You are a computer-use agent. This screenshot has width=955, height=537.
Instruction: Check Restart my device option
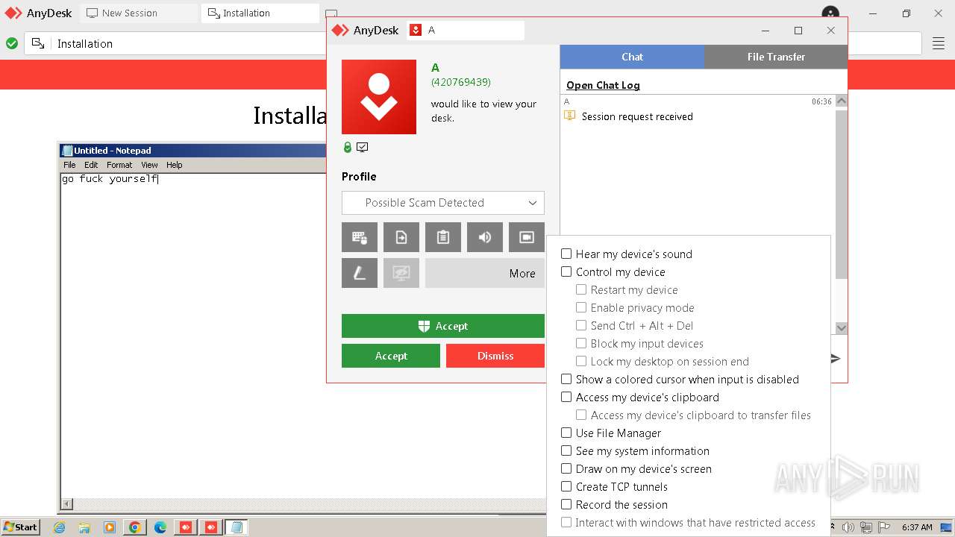click(x=581, y=289)
